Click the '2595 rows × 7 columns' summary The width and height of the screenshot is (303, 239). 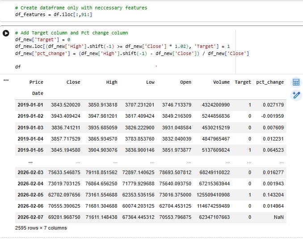tap(41, 228)
